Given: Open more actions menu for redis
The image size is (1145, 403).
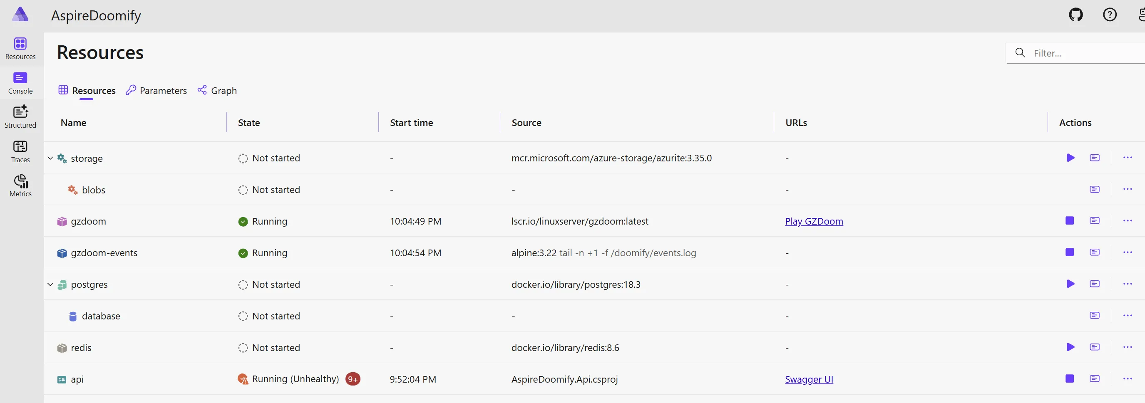Looking at the screenshot, I should coord(1128,347).
